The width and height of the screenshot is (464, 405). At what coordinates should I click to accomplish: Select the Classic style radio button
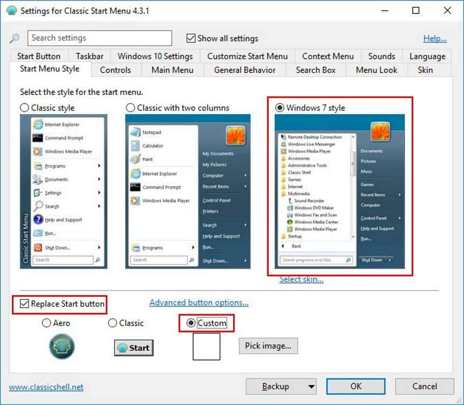[24, 108]
